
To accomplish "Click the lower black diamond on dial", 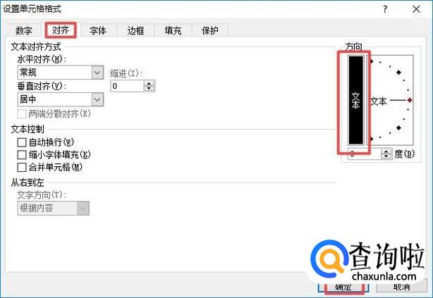I will (x=398, y=128).
